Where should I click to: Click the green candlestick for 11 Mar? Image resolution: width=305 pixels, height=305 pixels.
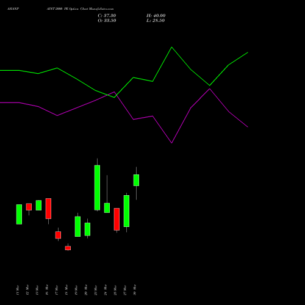(x=19, y=214)
